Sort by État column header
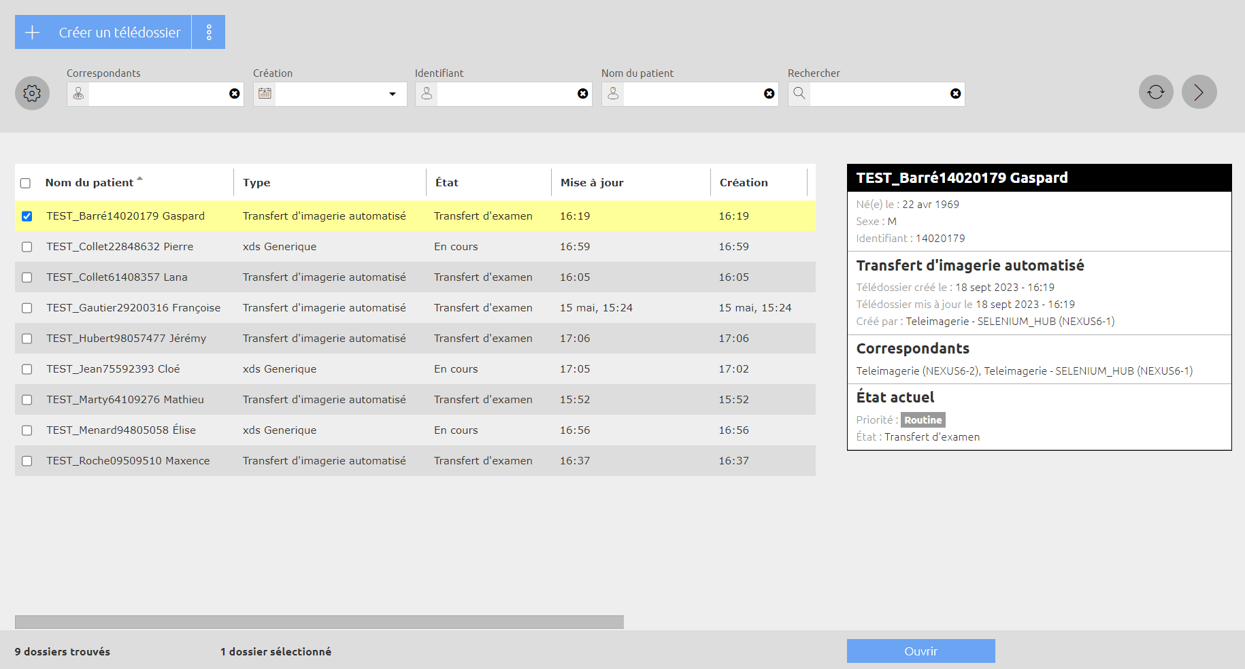This screenshot has width=1245, height=669. (x=447, y=182)
